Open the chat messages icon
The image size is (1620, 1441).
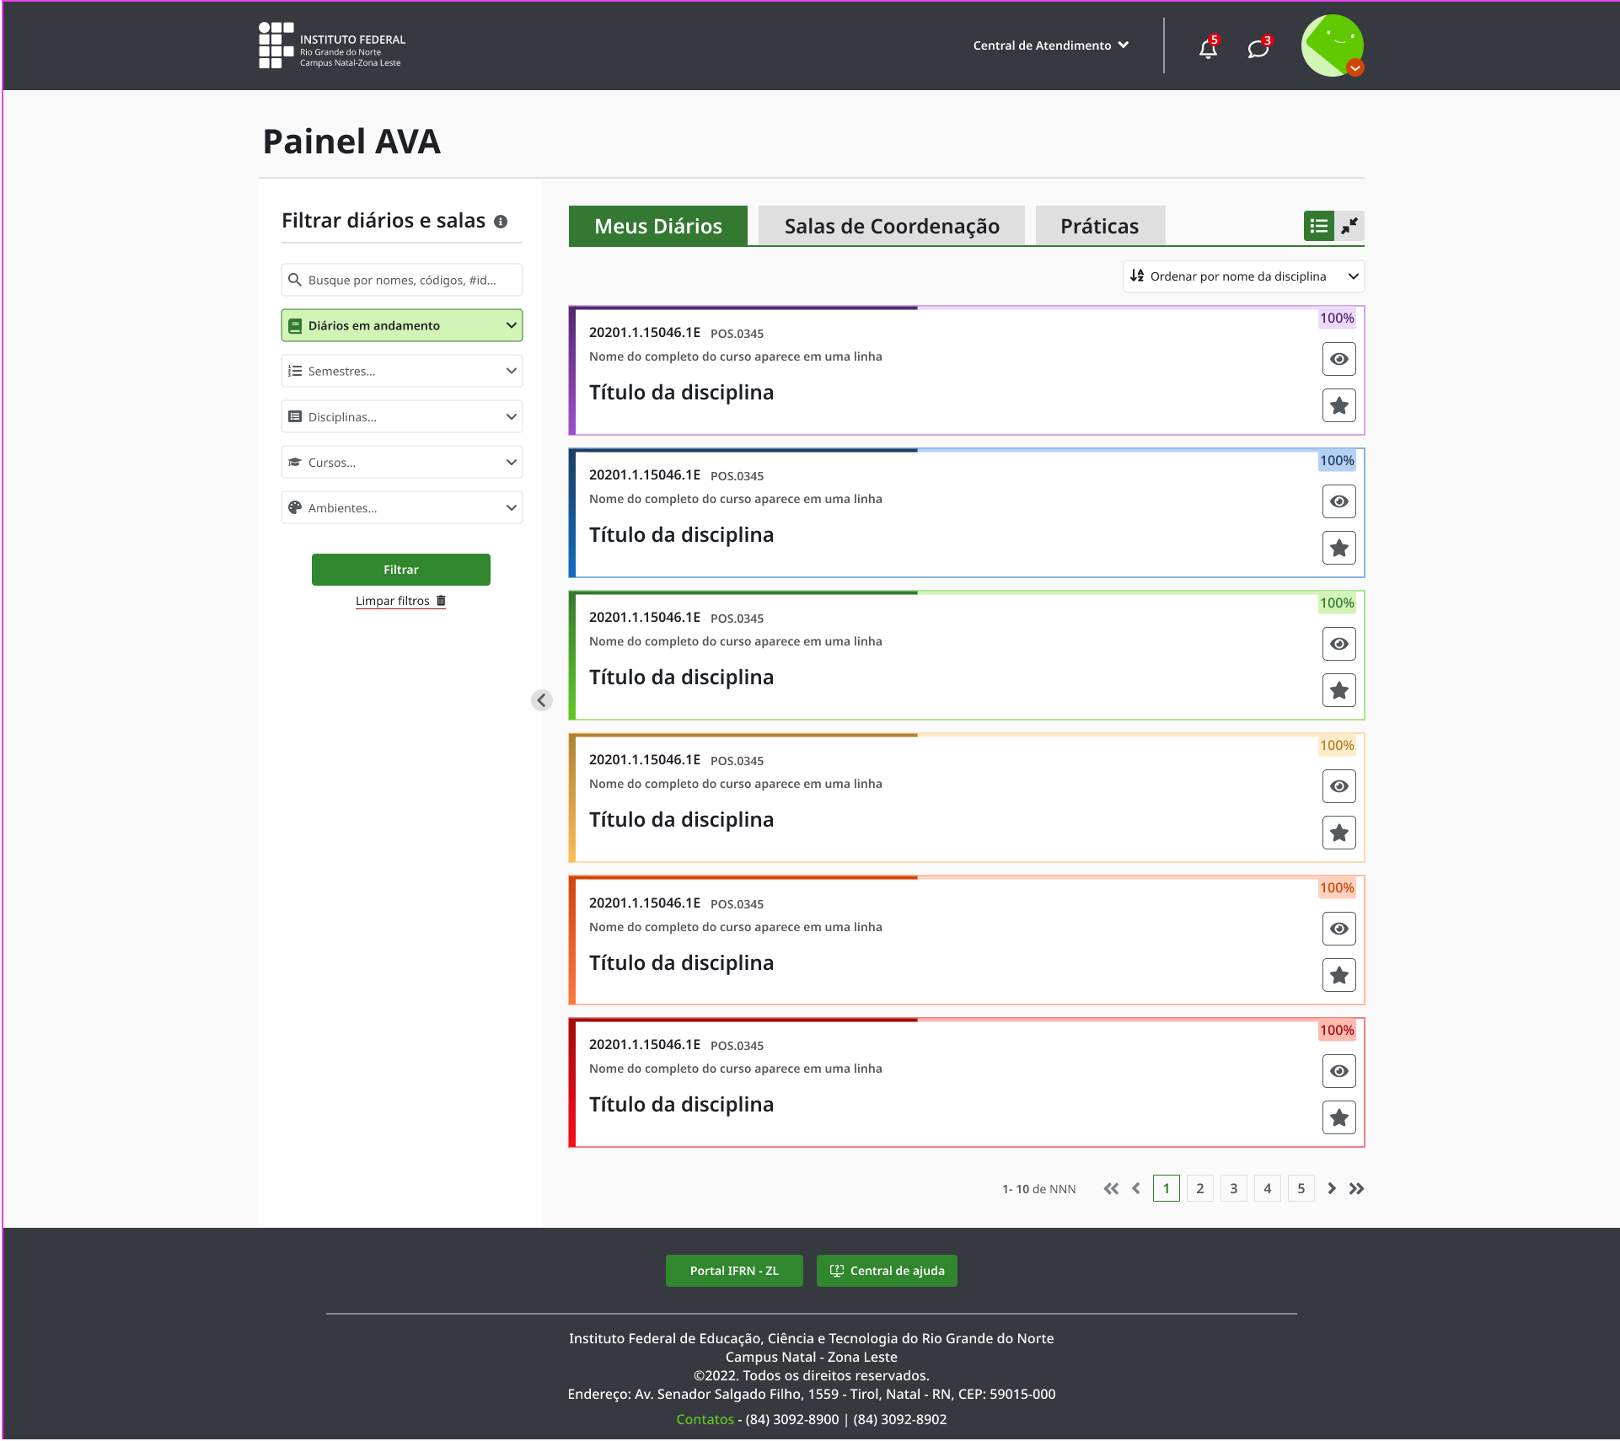1258,48
